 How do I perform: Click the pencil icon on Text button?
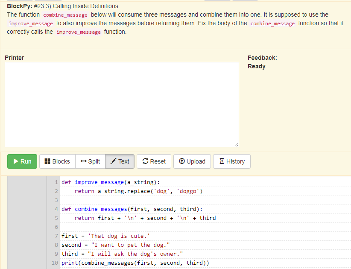(x=113, y=161)
